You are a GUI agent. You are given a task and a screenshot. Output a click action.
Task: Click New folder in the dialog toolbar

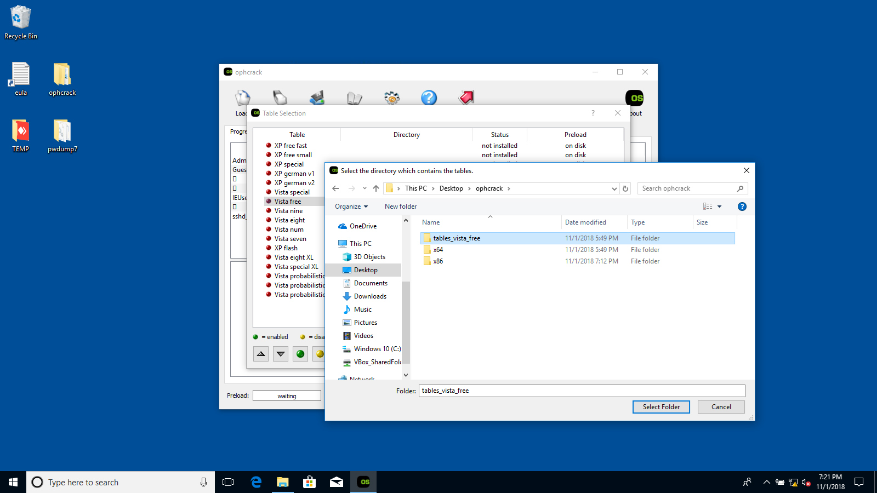pos(401,207)
